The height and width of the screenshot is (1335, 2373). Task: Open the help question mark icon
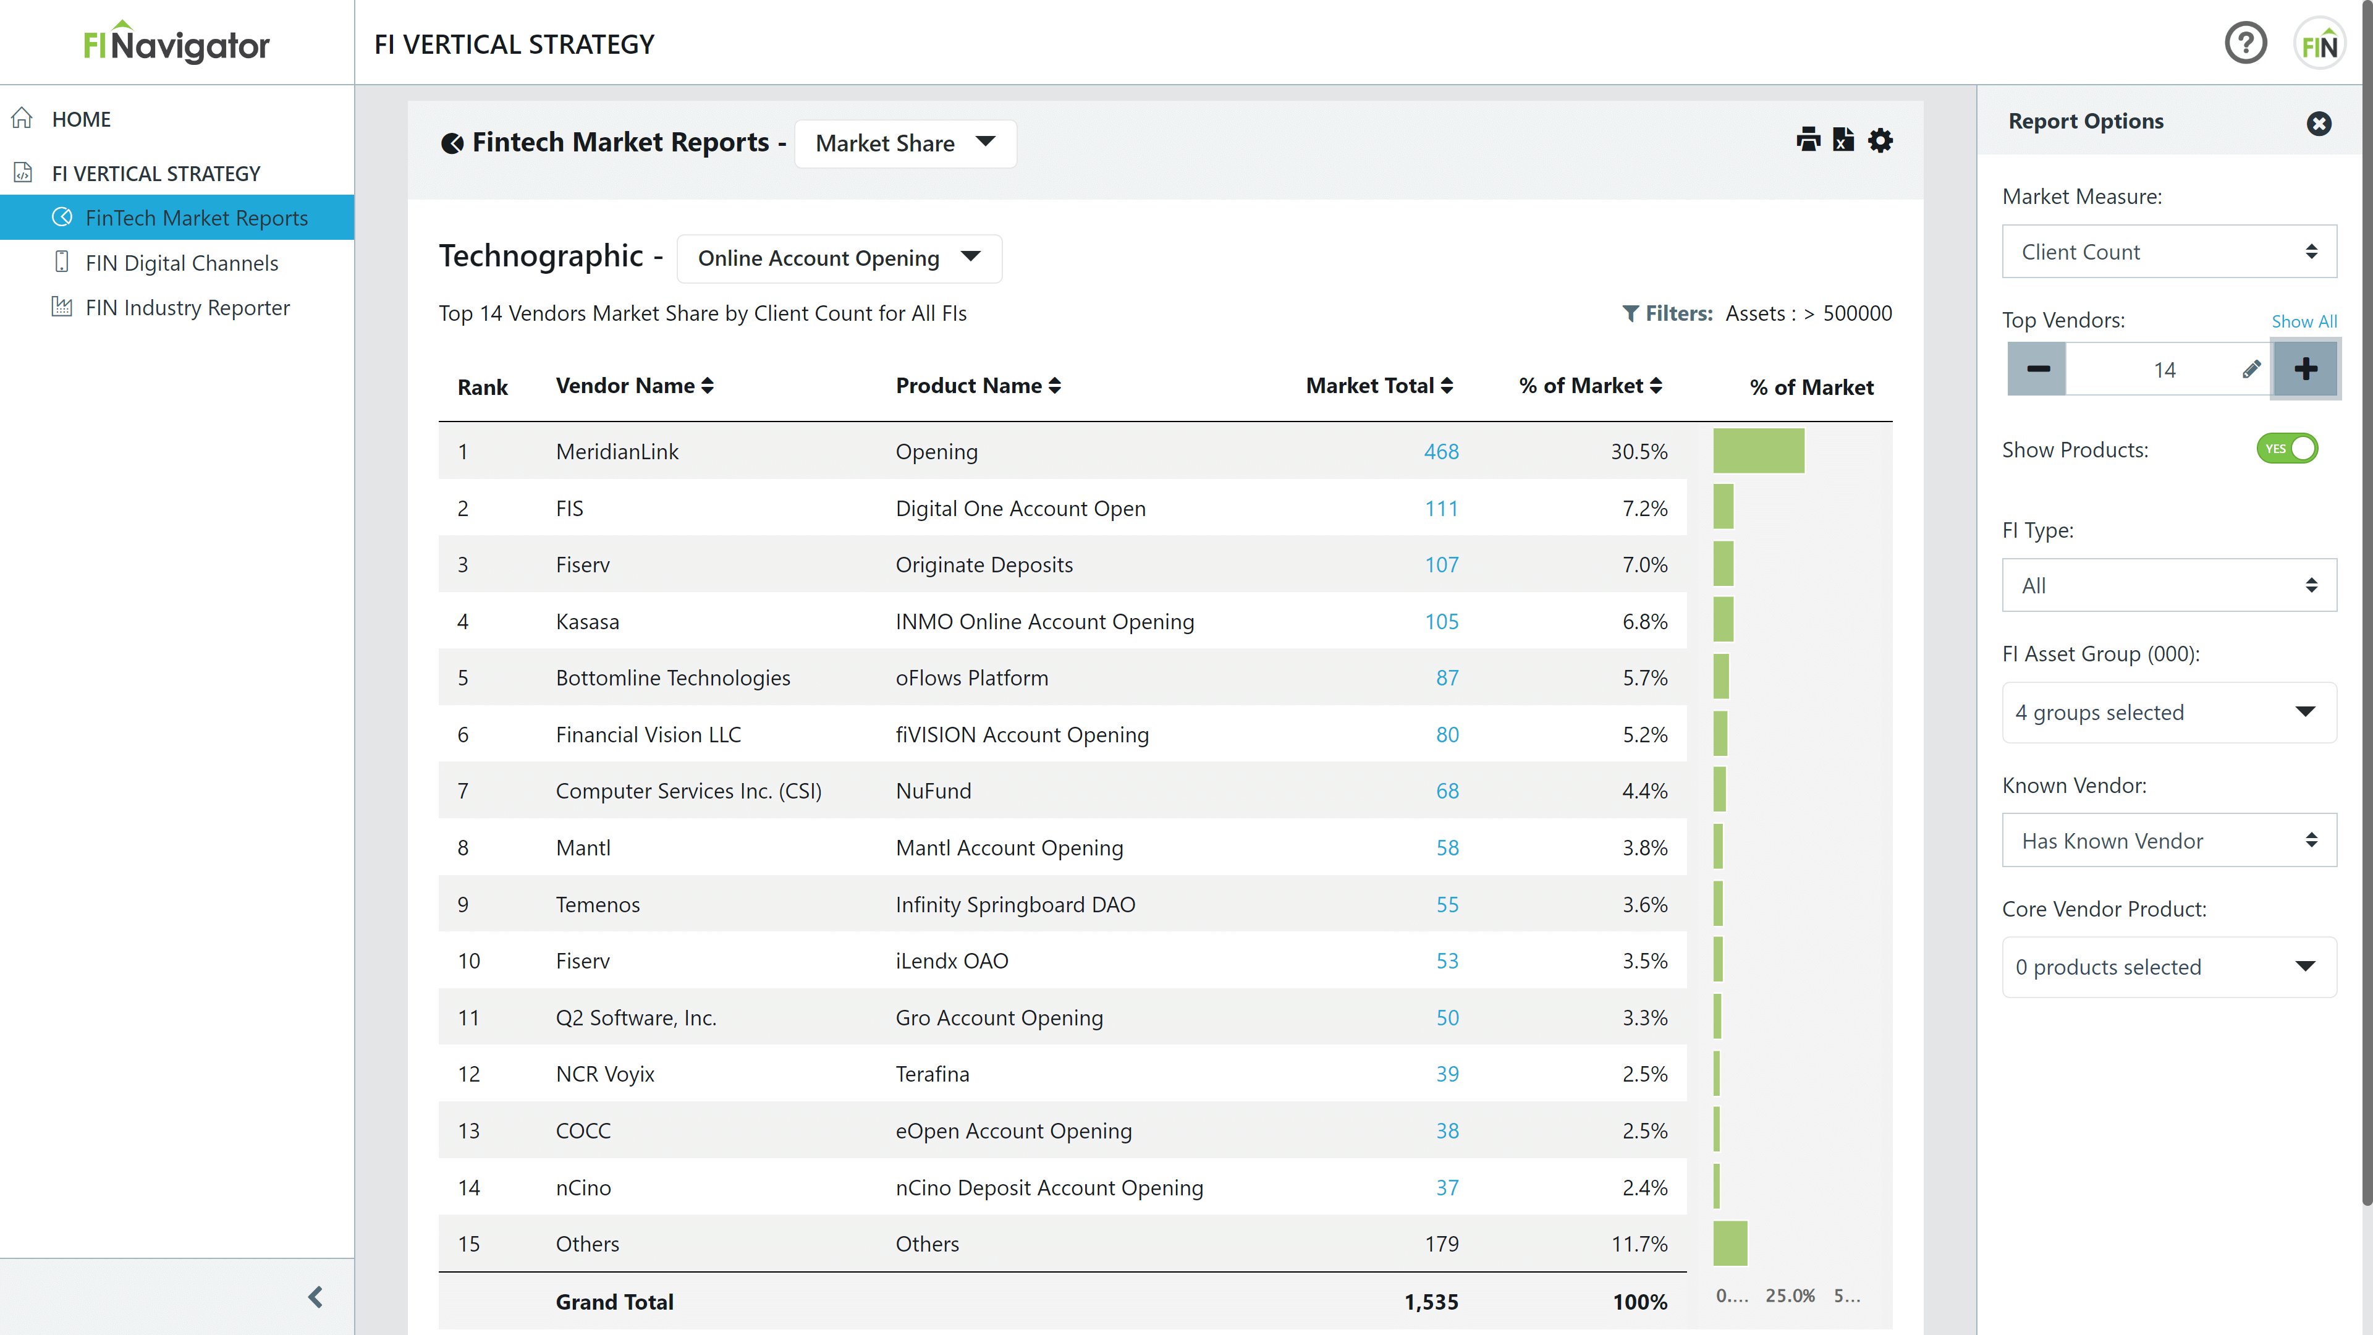coord(2245,43)
